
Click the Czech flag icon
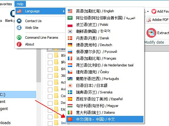coord(70,72)
